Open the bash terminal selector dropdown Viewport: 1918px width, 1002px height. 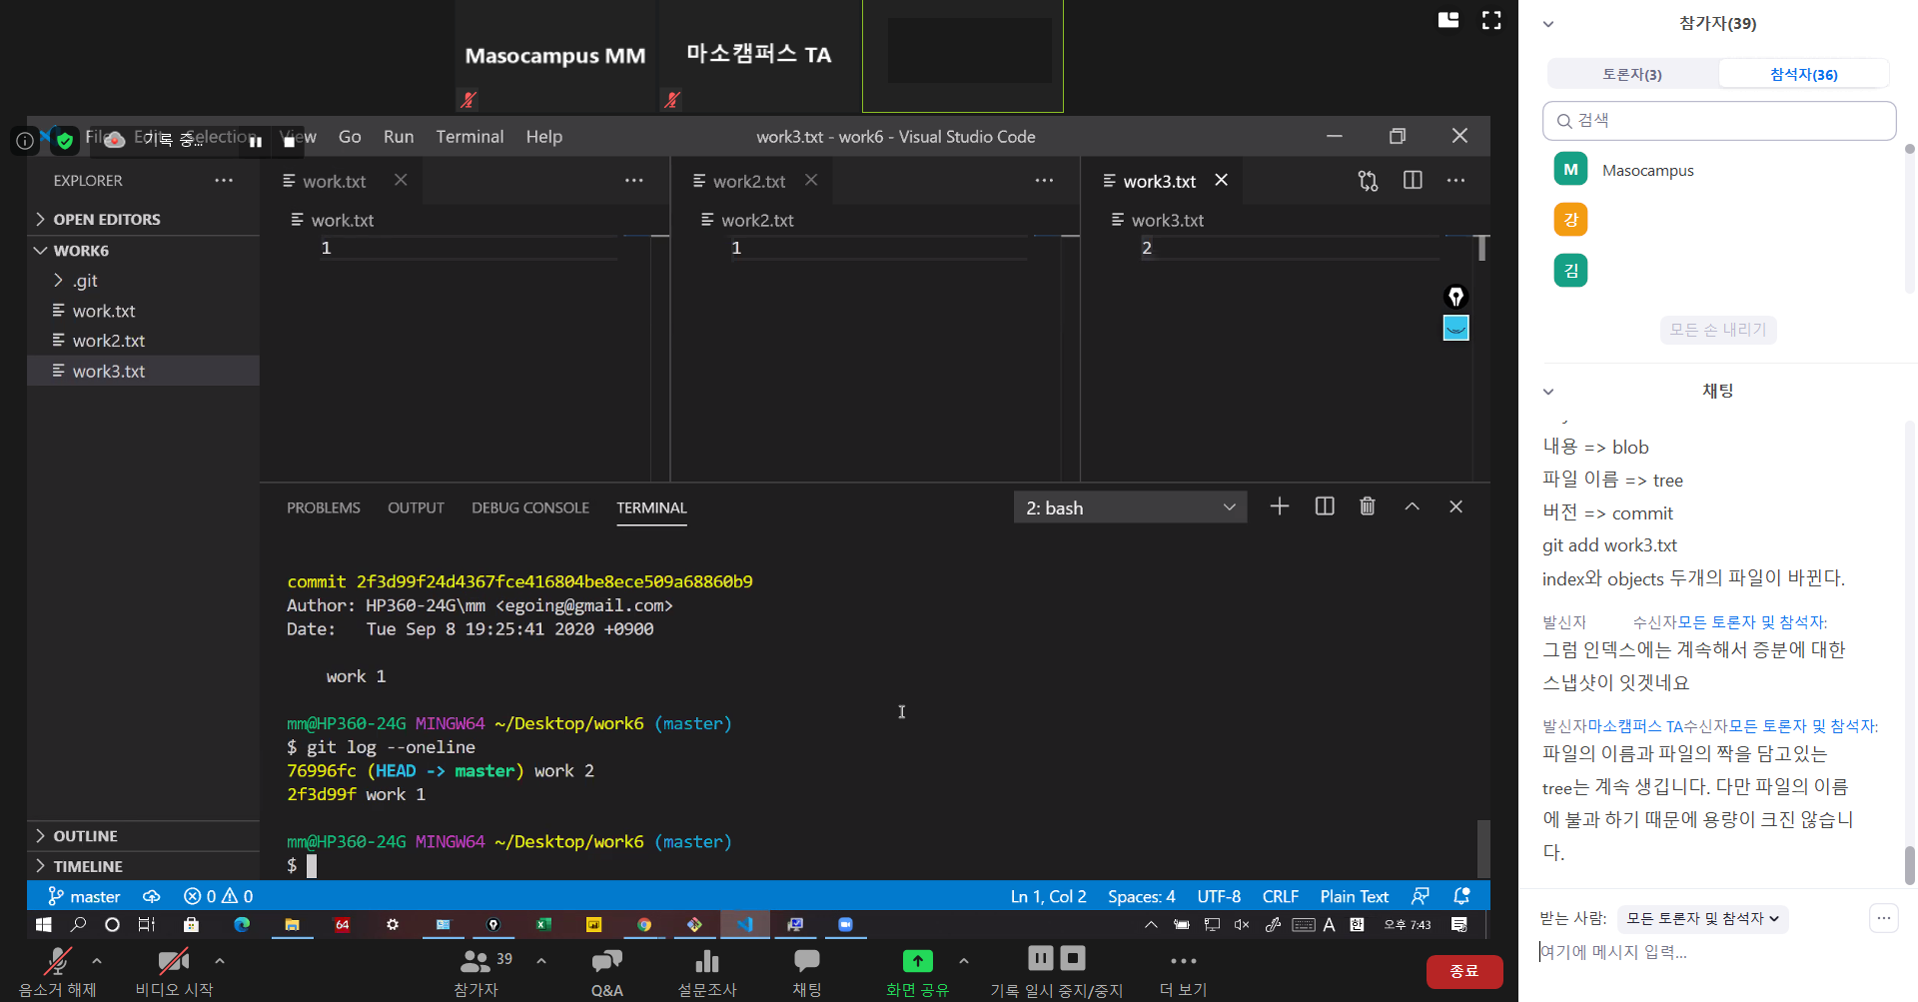[x=1130, y=507]
